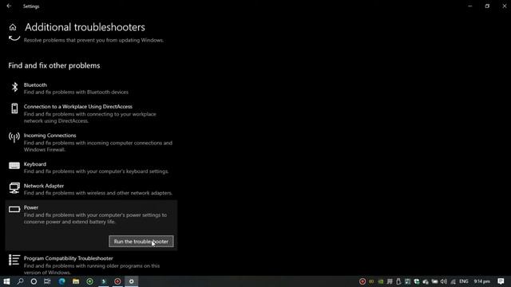Open Cortana circle on taskbar
The width and height of the screenshot is (511, 287).
[34, 281]
